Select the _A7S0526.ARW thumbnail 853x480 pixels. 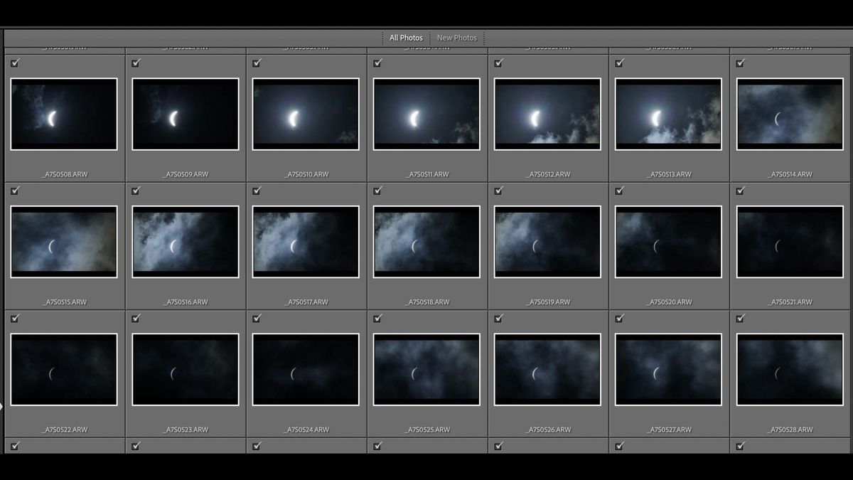(547, 368)
